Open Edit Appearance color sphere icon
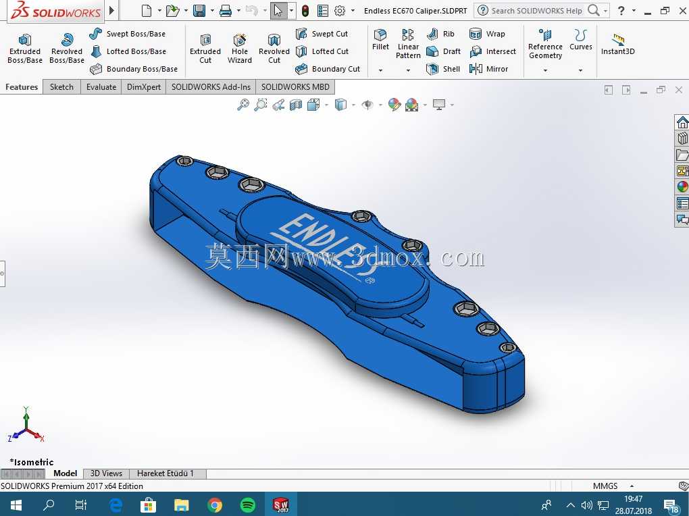Screen dimensions: 689x516 click(394, 105)
